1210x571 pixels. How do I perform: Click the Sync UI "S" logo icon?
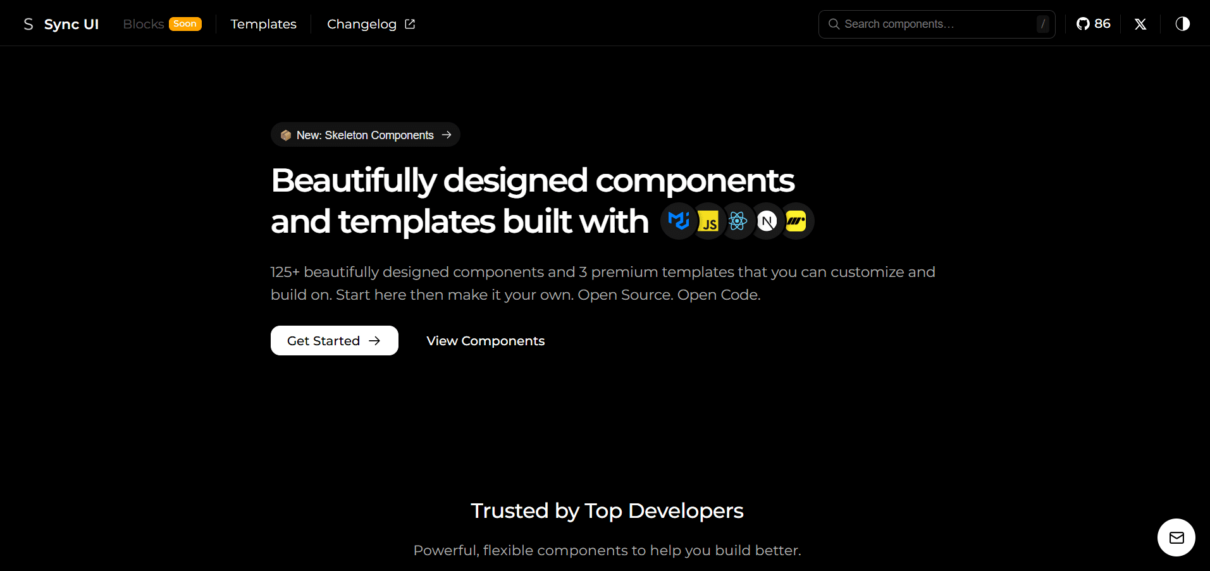pos(28,24)
